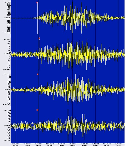Click the GEB HHZ channel label
This screenshot has width=125, height=149.
pos(7,18)
